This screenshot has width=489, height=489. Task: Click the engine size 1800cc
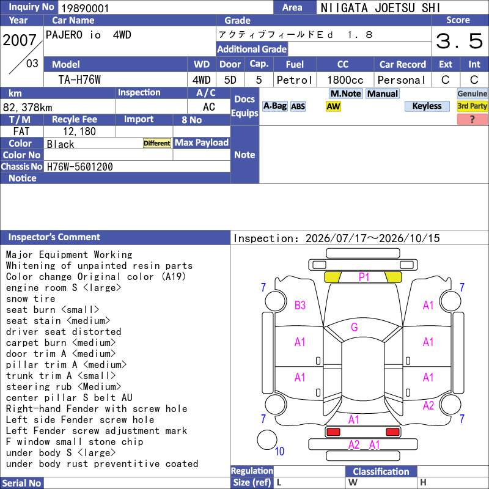coord(345,80)
